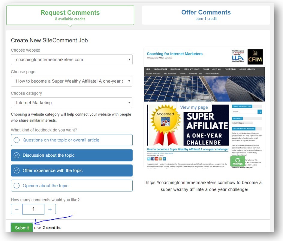Open the Choose page dropdown
This screenshot has width=283, height=241.
pos(72,81)
